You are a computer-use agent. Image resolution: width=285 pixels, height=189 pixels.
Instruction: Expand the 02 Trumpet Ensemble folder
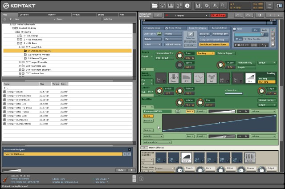20,62
